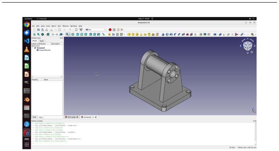Switch to the Data property tab

tap(41, 117)
